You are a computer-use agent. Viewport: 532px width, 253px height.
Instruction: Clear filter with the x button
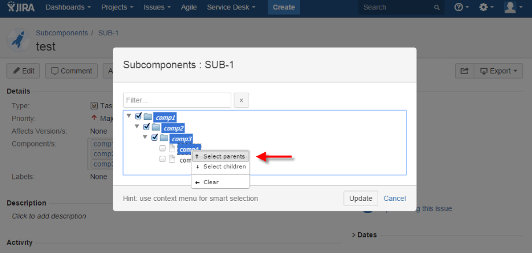click(x=241, y=100)
